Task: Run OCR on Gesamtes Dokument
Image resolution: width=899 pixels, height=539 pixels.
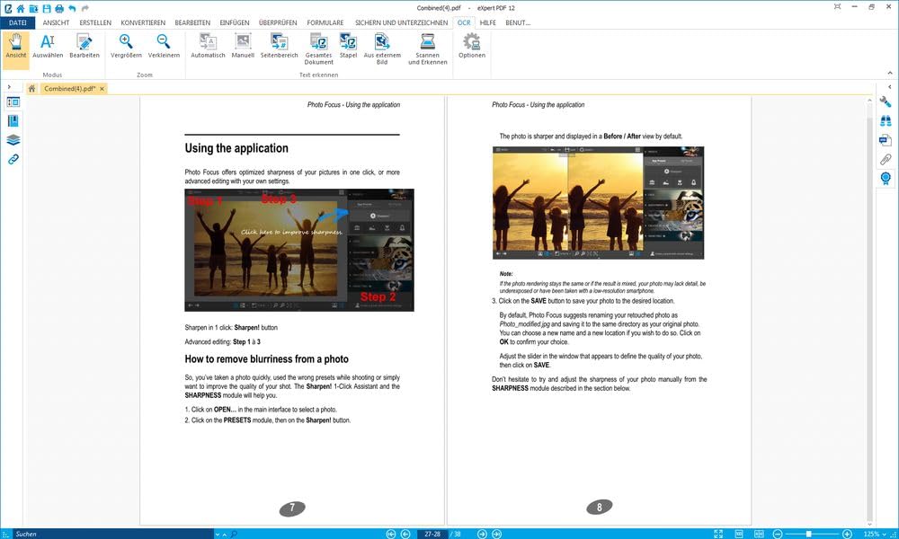Action: pos(319,47)
